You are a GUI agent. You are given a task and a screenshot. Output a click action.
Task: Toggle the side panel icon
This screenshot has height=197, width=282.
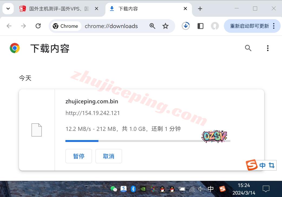tap(200, 26)
